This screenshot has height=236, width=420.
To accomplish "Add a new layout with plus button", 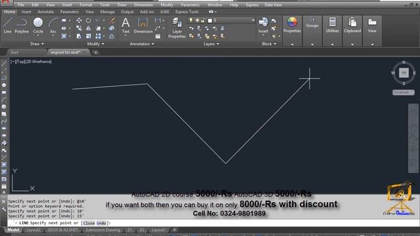I will (x=175, y=230).
